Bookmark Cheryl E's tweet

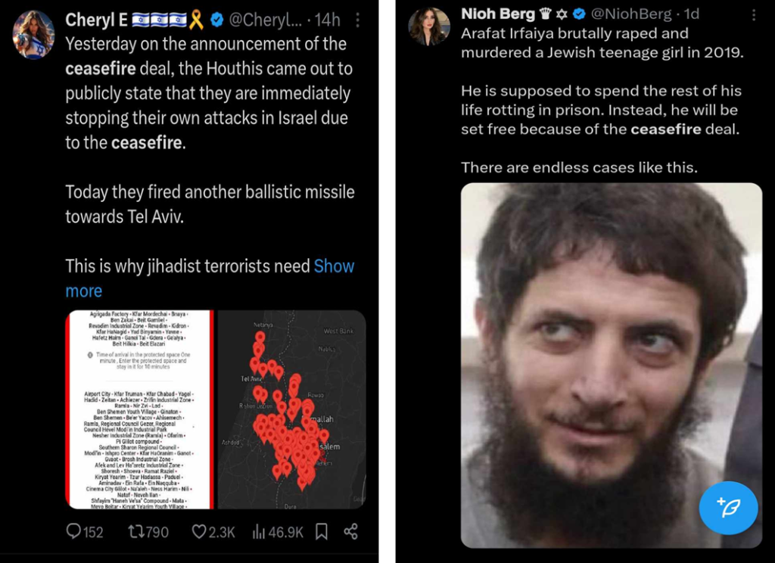[x=322, y=532]
